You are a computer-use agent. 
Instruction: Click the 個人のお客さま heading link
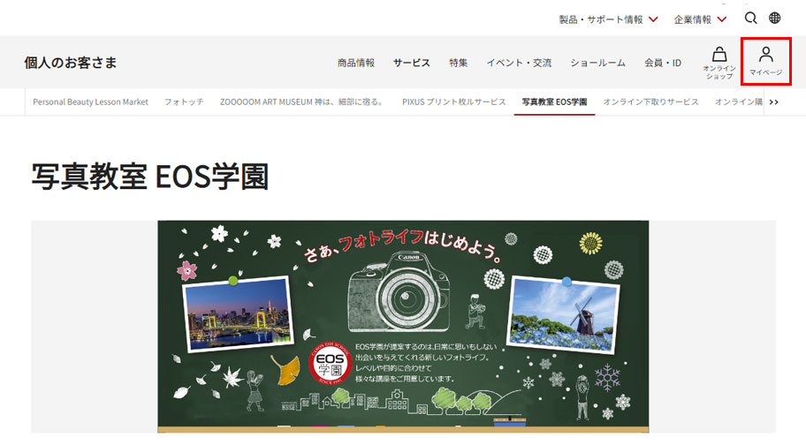click(71, 63)
